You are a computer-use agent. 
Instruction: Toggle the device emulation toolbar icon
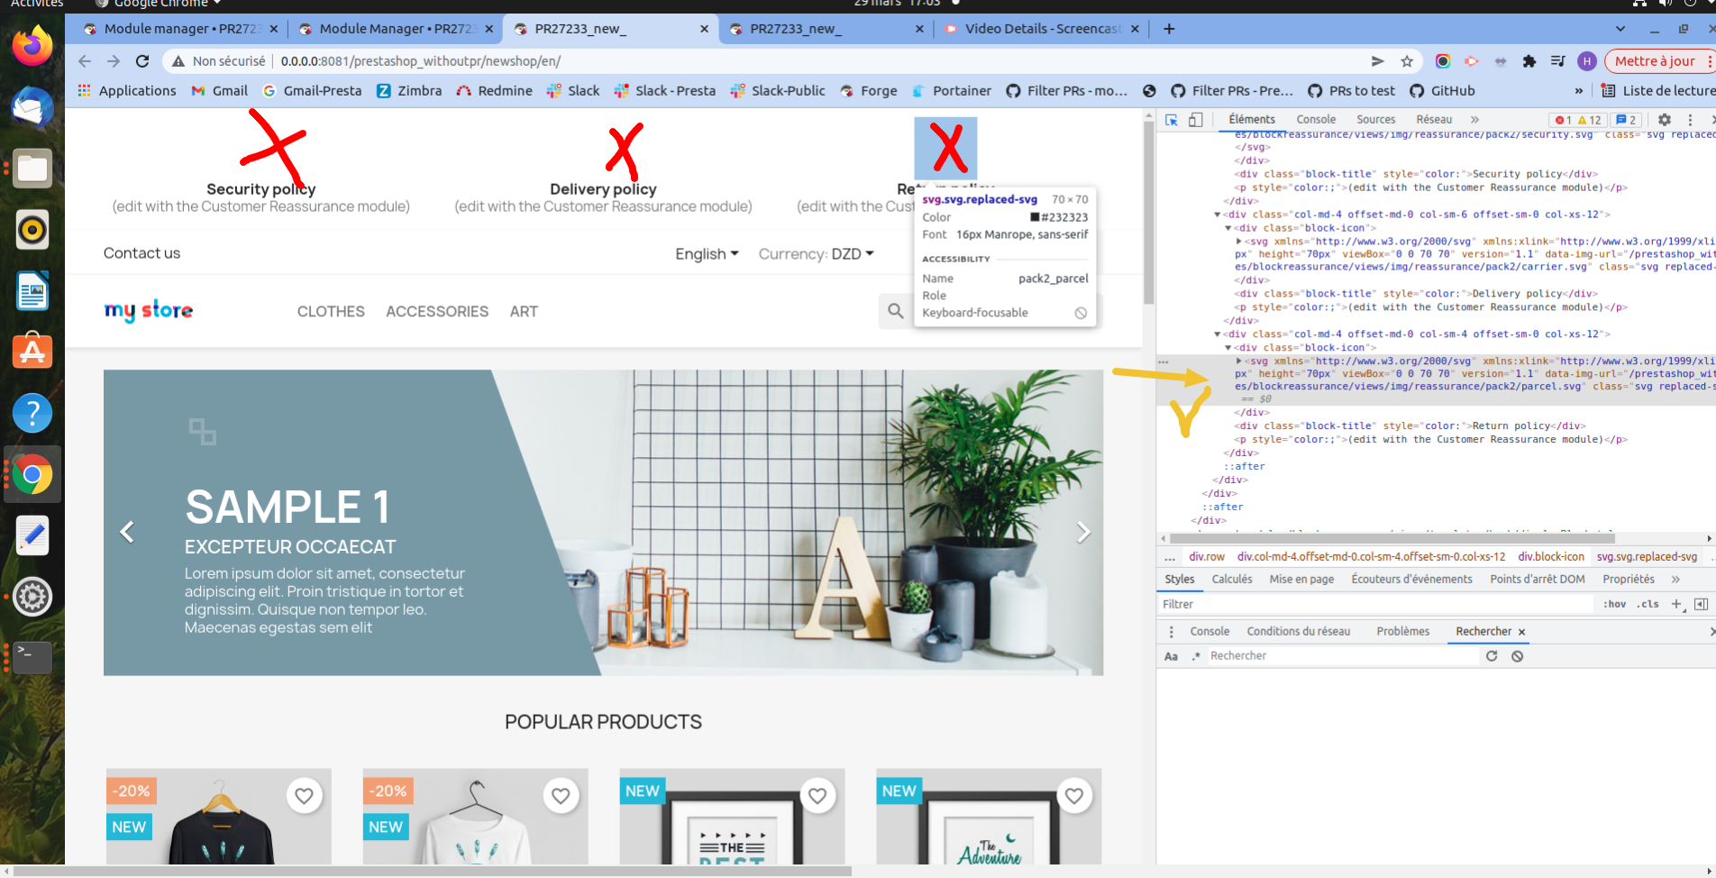[1196, 119]
